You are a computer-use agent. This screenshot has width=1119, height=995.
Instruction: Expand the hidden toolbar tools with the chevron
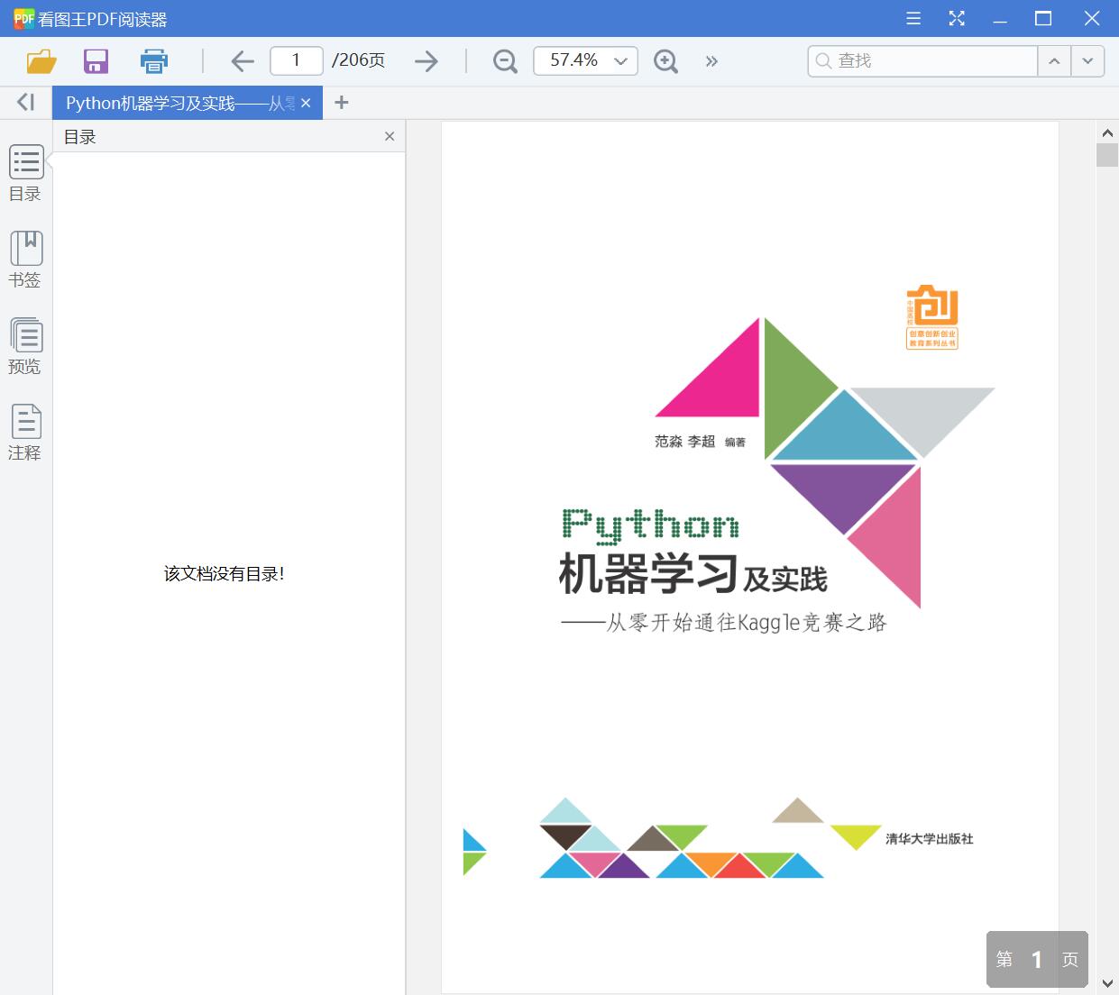coord(711,60)
